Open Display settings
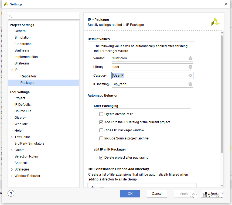This screenshot has height=205, width=232. click(20, 118)
